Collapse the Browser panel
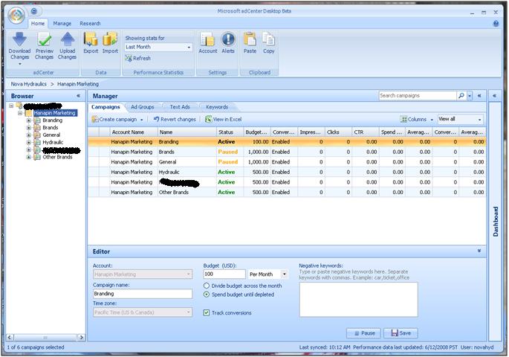The height and width of the screenshot is (357, 509). coord(78,96)
